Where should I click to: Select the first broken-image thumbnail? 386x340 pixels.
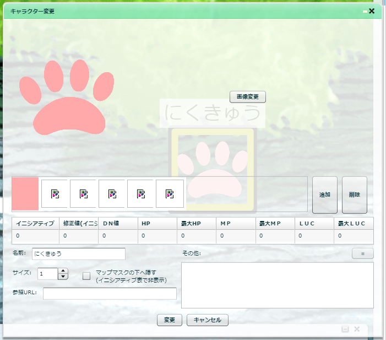55,194
